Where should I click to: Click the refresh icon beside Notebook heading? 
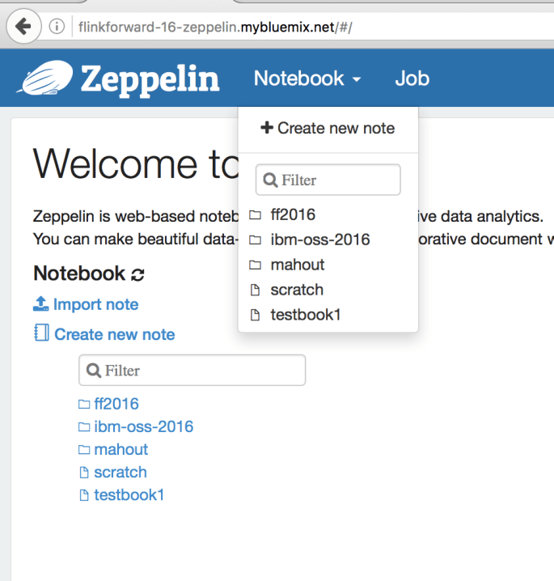[137, 274]
